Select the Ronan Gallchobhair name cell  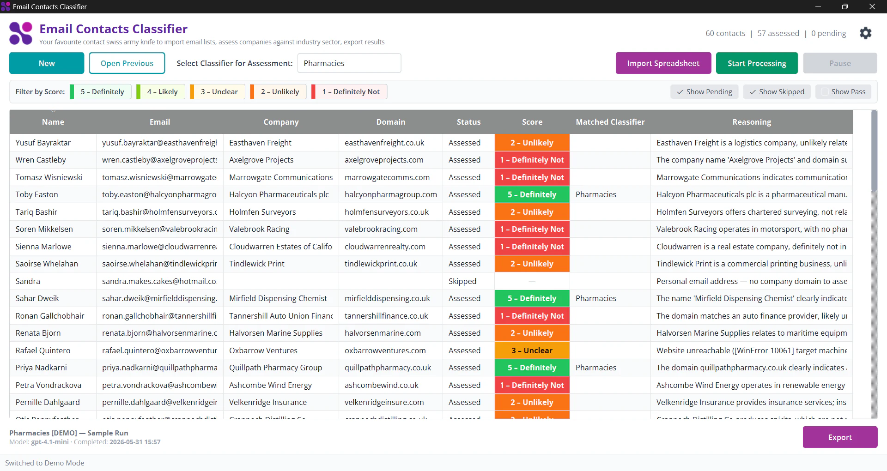pos(53,316)
